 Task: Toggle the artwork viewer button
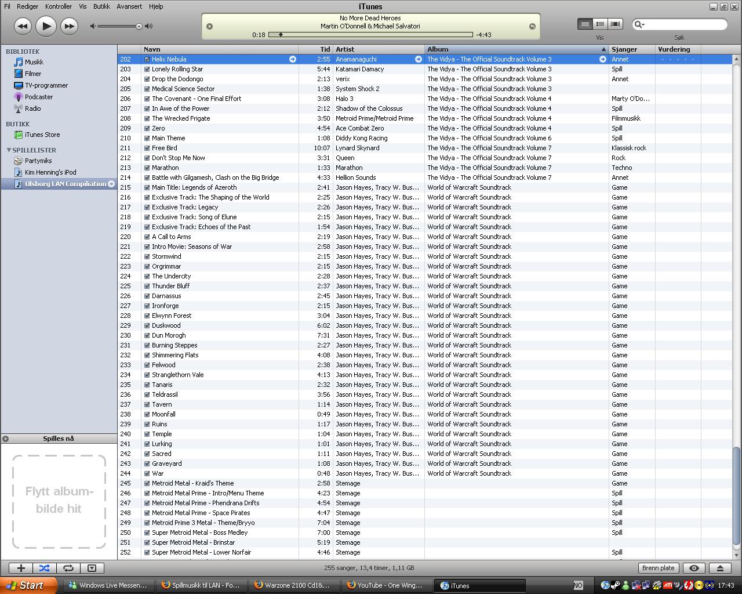[x=92, y=568]
